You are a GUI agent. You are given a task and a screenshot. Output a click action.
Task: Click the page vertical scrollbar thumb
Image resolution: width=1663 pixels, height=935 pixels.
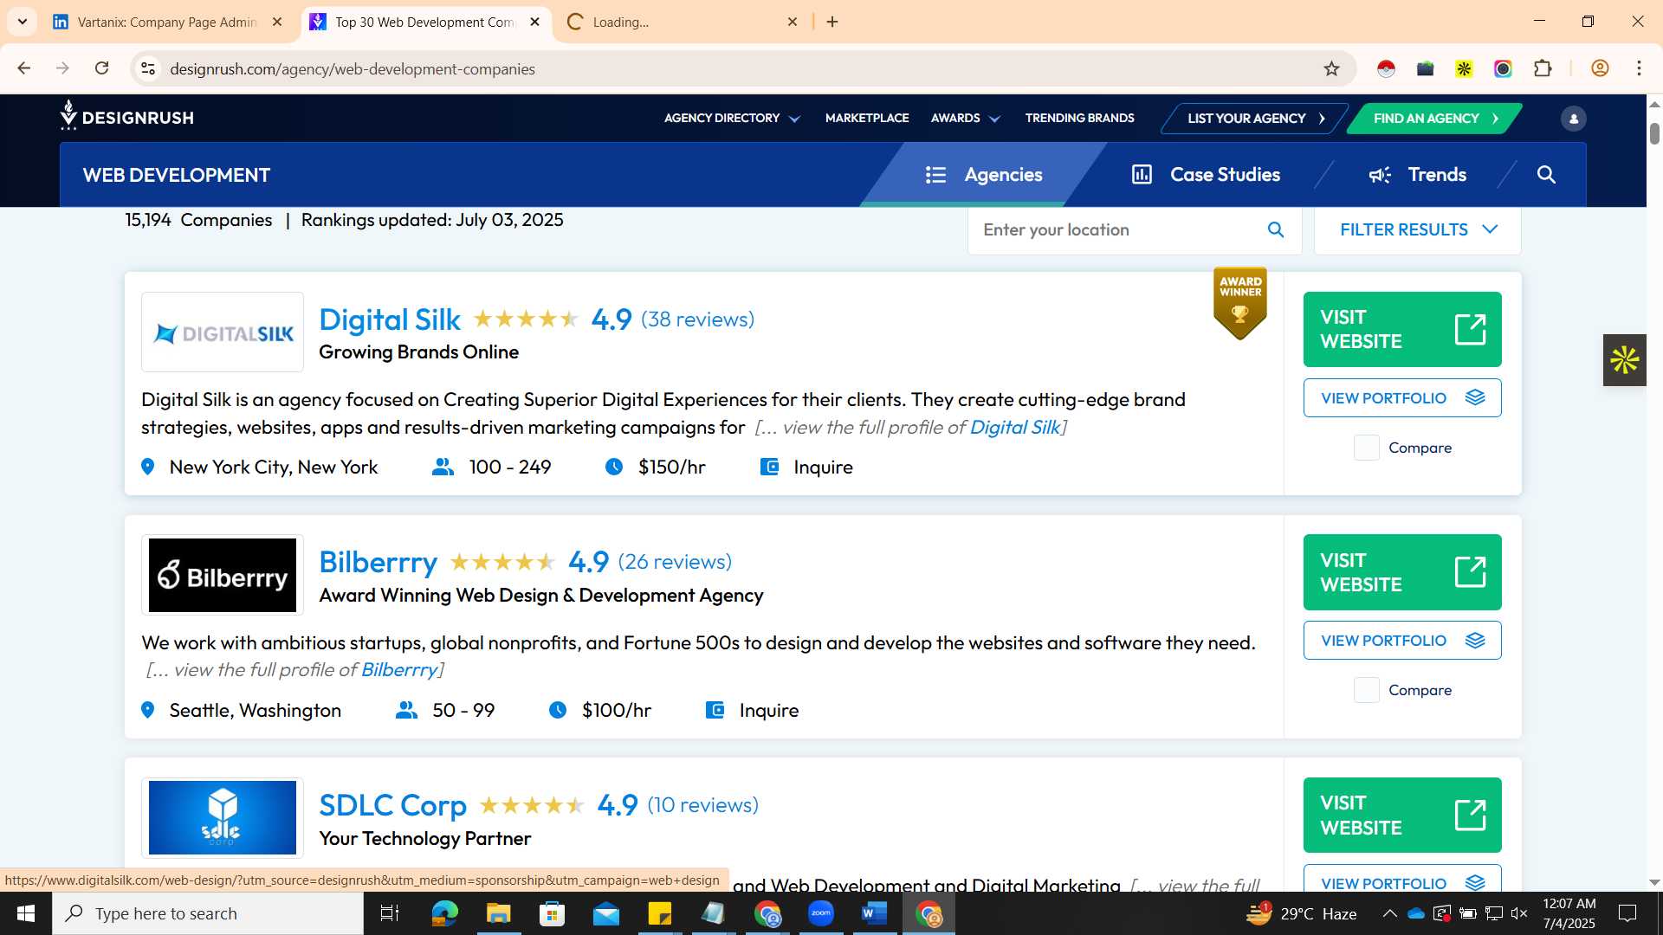click(1654, 133)
